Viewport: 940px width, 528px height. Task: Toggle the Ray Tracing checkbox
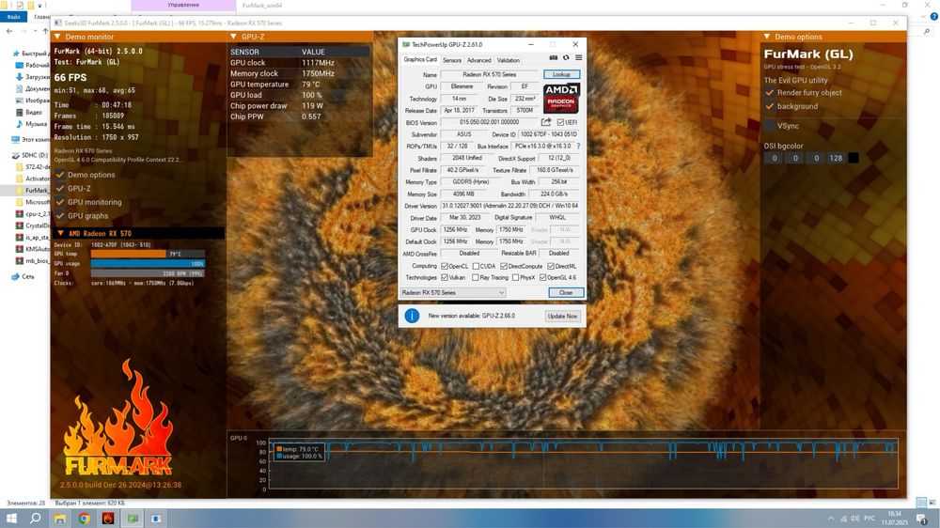pyautogui.click(x=476, y=277)
